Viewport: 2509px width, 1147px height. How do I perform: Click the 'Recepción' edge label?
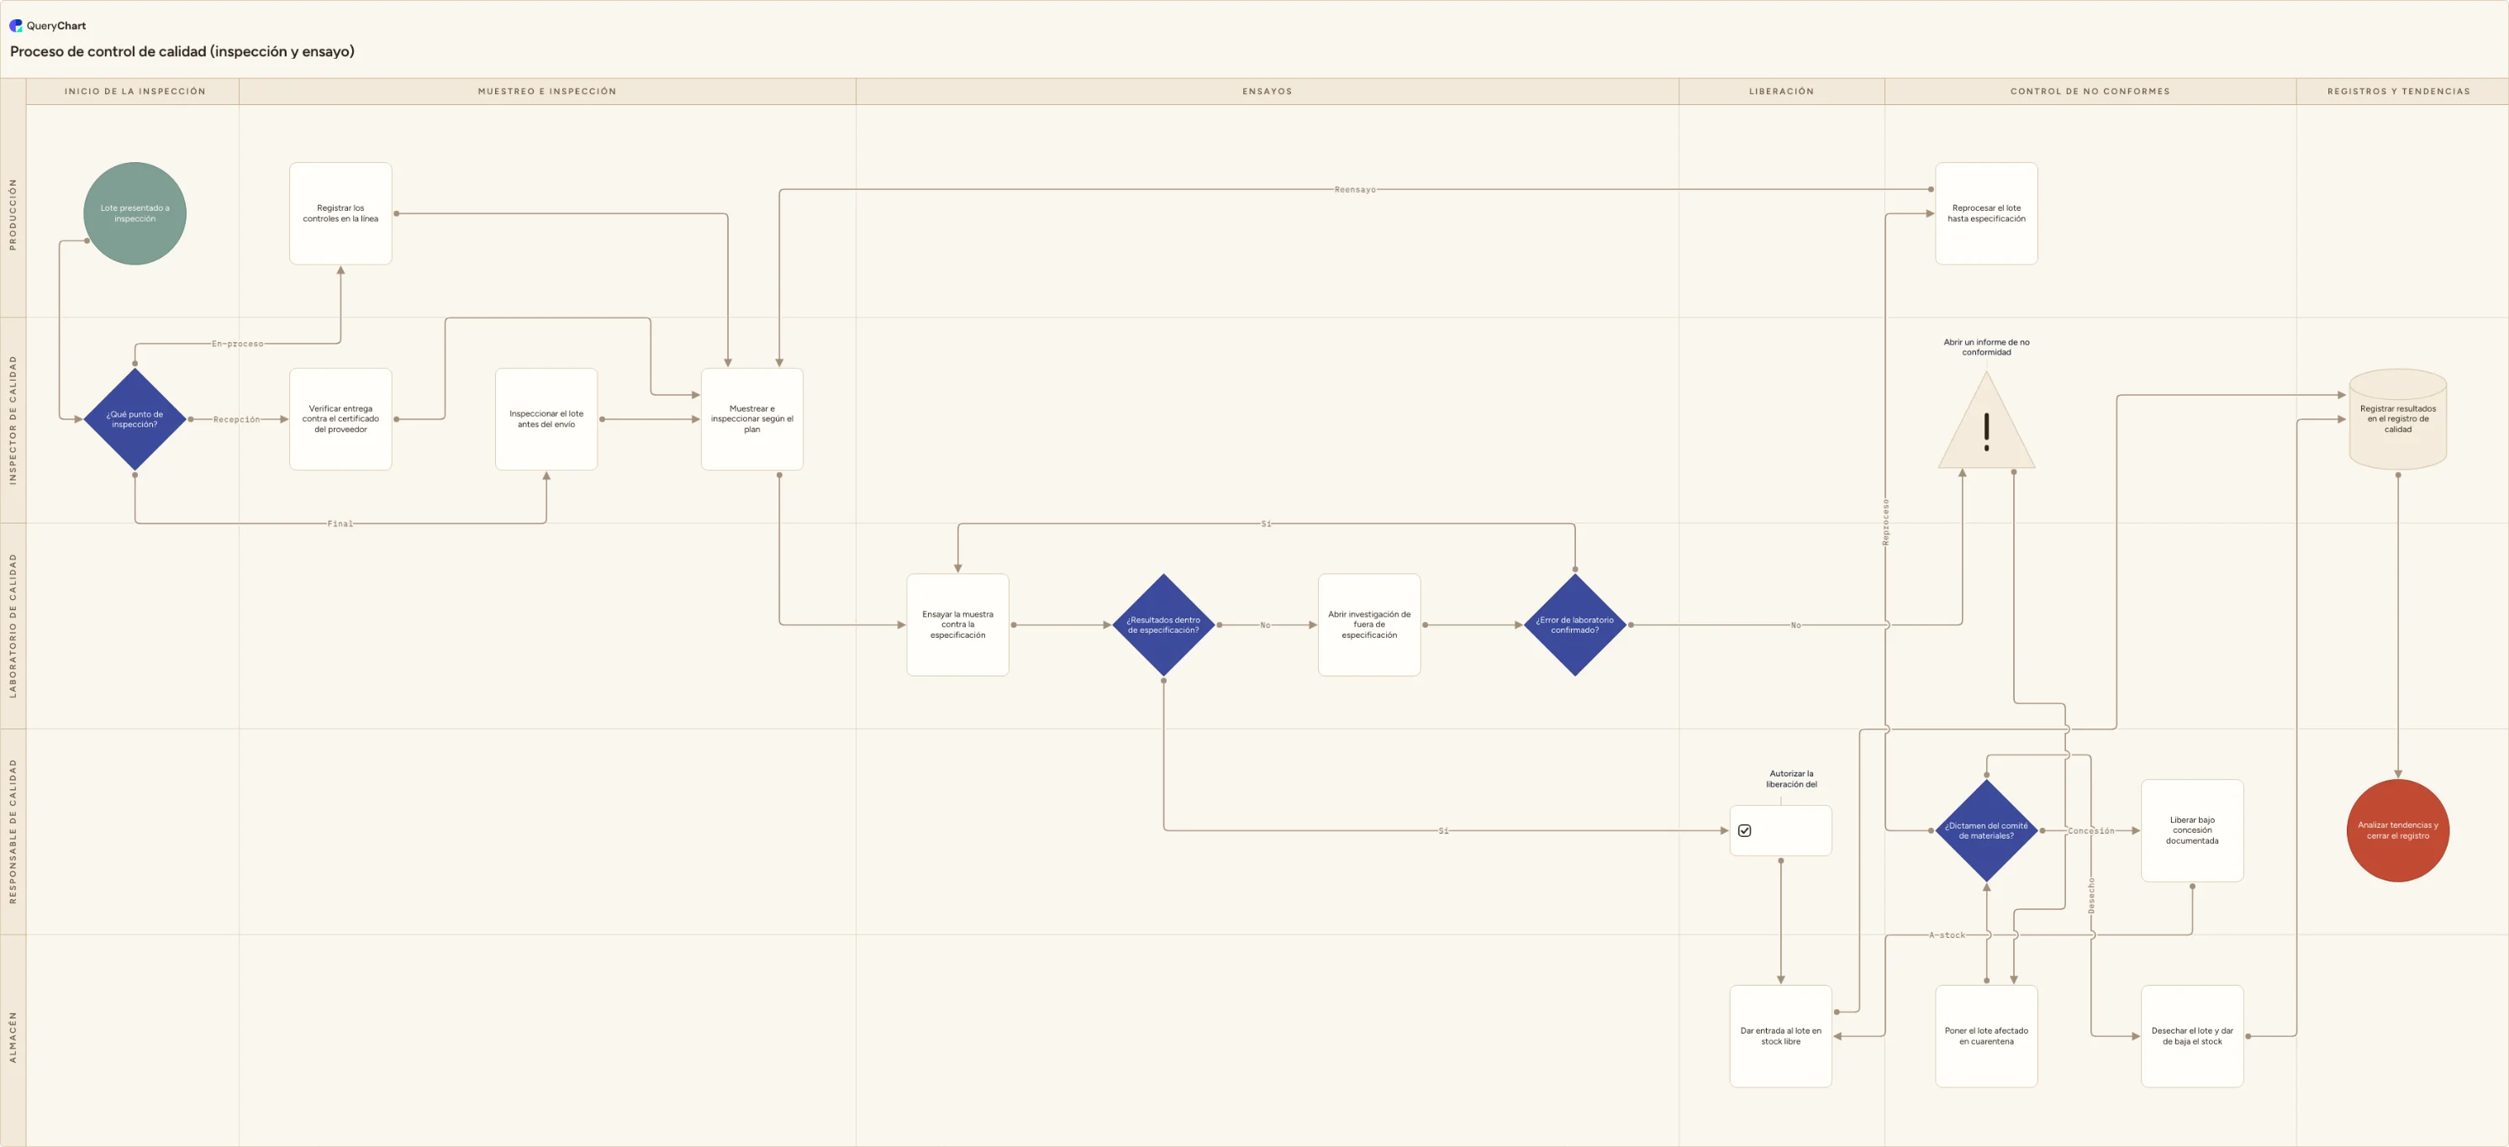coord(237,419)
